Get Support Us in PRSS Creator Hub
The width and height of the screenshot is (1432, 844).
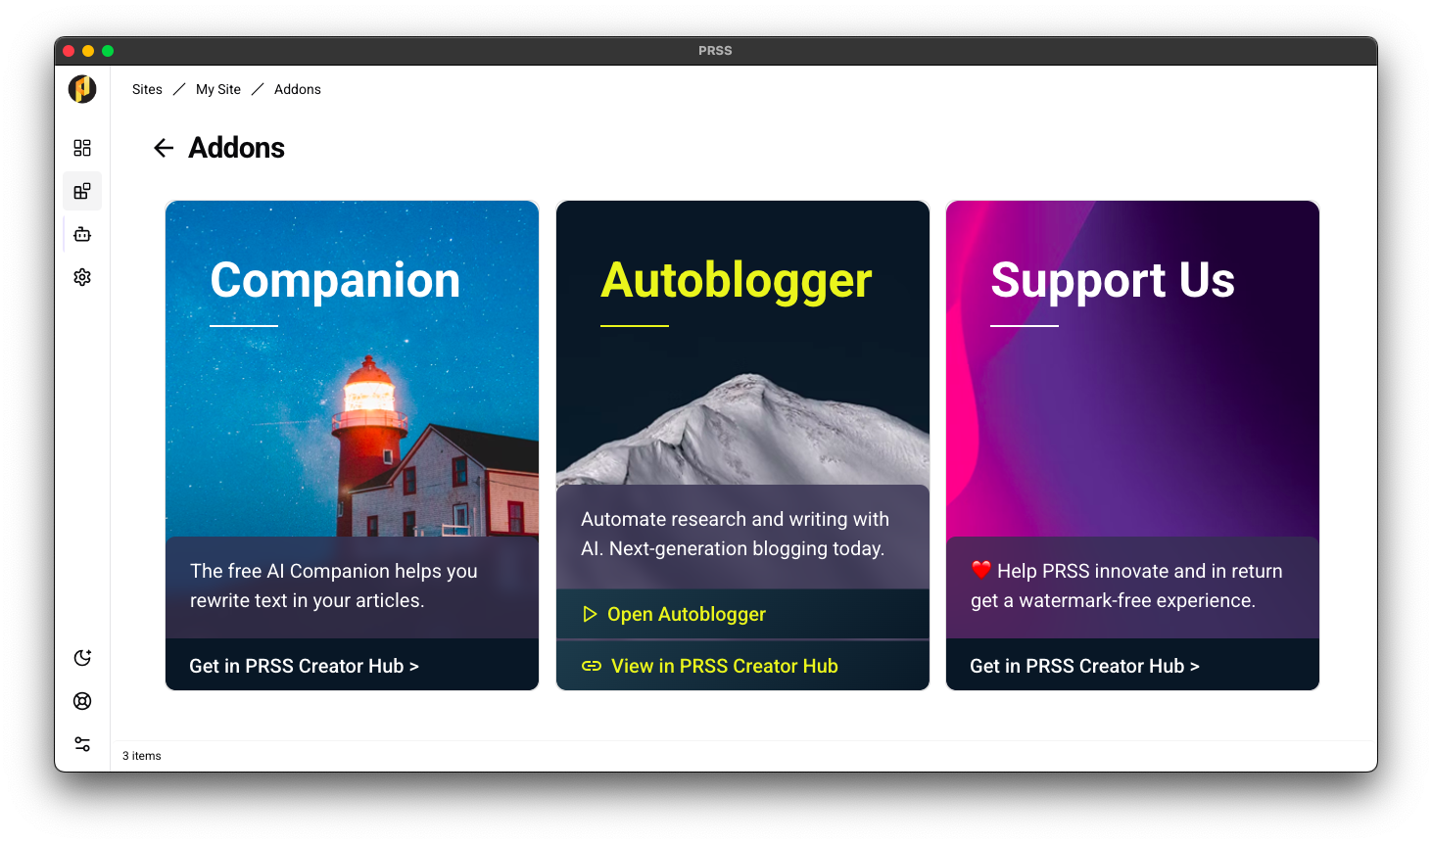tap(1132, 665)
